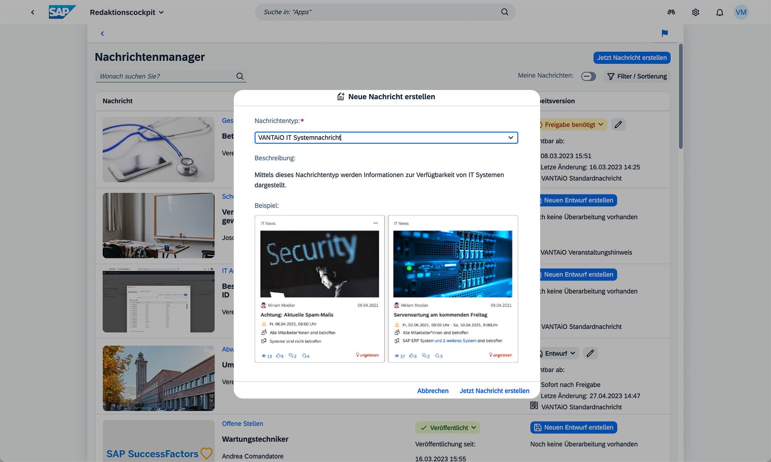Open Filter / Sortierung
This screenshot has width=771, height=462.
click(x=637, y=76)
